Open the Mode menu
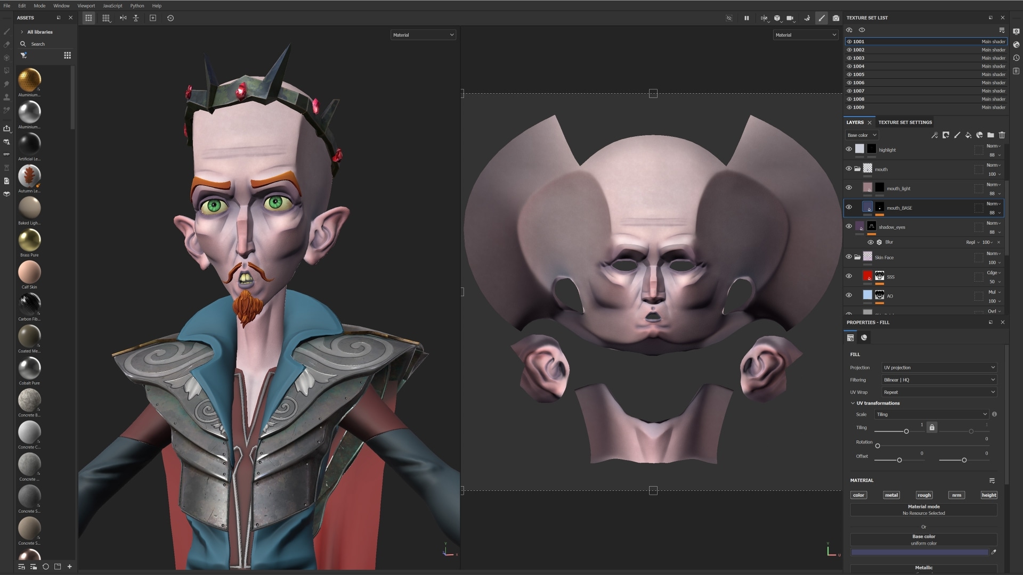Image resolution: width=1023 pixels, height=575 pixels. click(x=39, y=6)
